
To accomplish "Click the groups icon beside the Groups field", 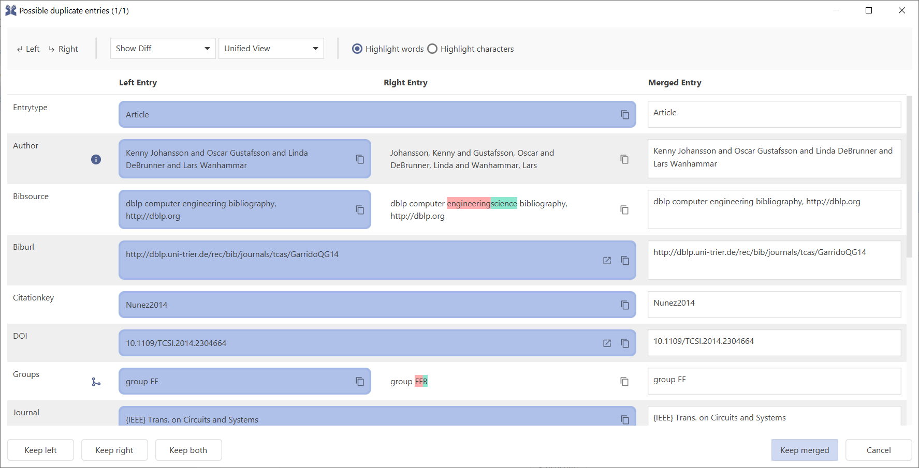I will coord(96,381).
